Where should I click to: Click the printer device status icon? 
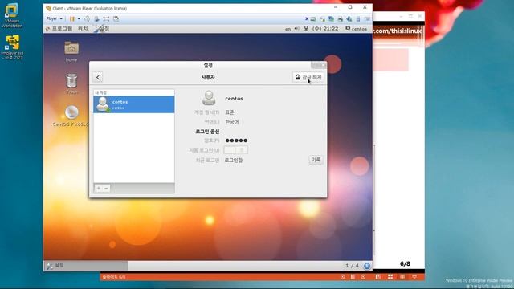coord(341,19)
